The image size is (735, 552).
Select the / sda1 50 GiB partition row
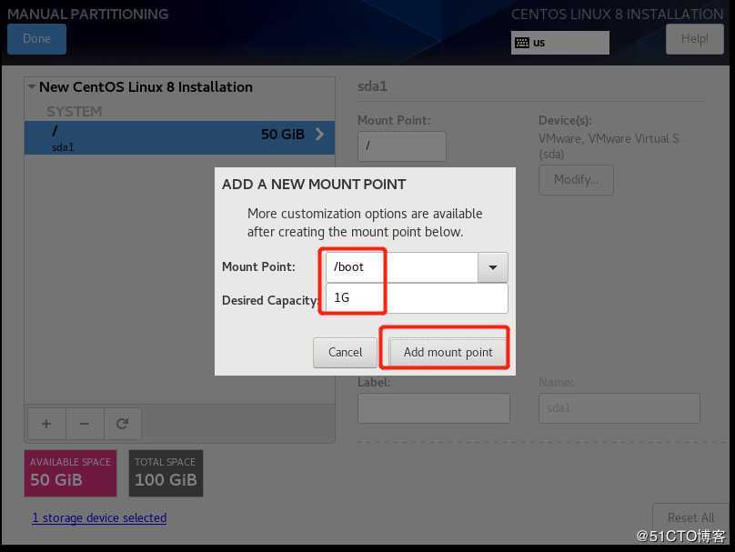[x=179, y=137]
